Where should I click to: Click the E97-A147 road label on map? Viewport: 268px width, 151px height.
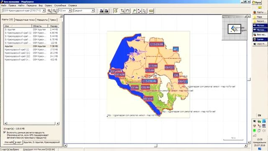coord(148,99)
